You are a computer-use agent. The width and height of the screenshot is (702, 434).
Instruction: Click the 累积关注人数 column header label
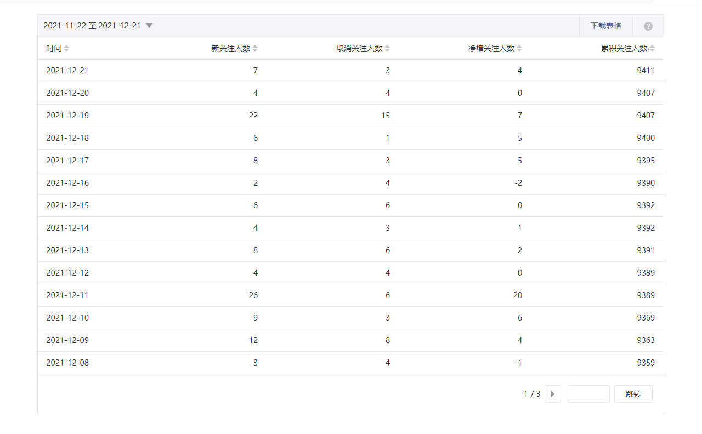click(624, 48)
